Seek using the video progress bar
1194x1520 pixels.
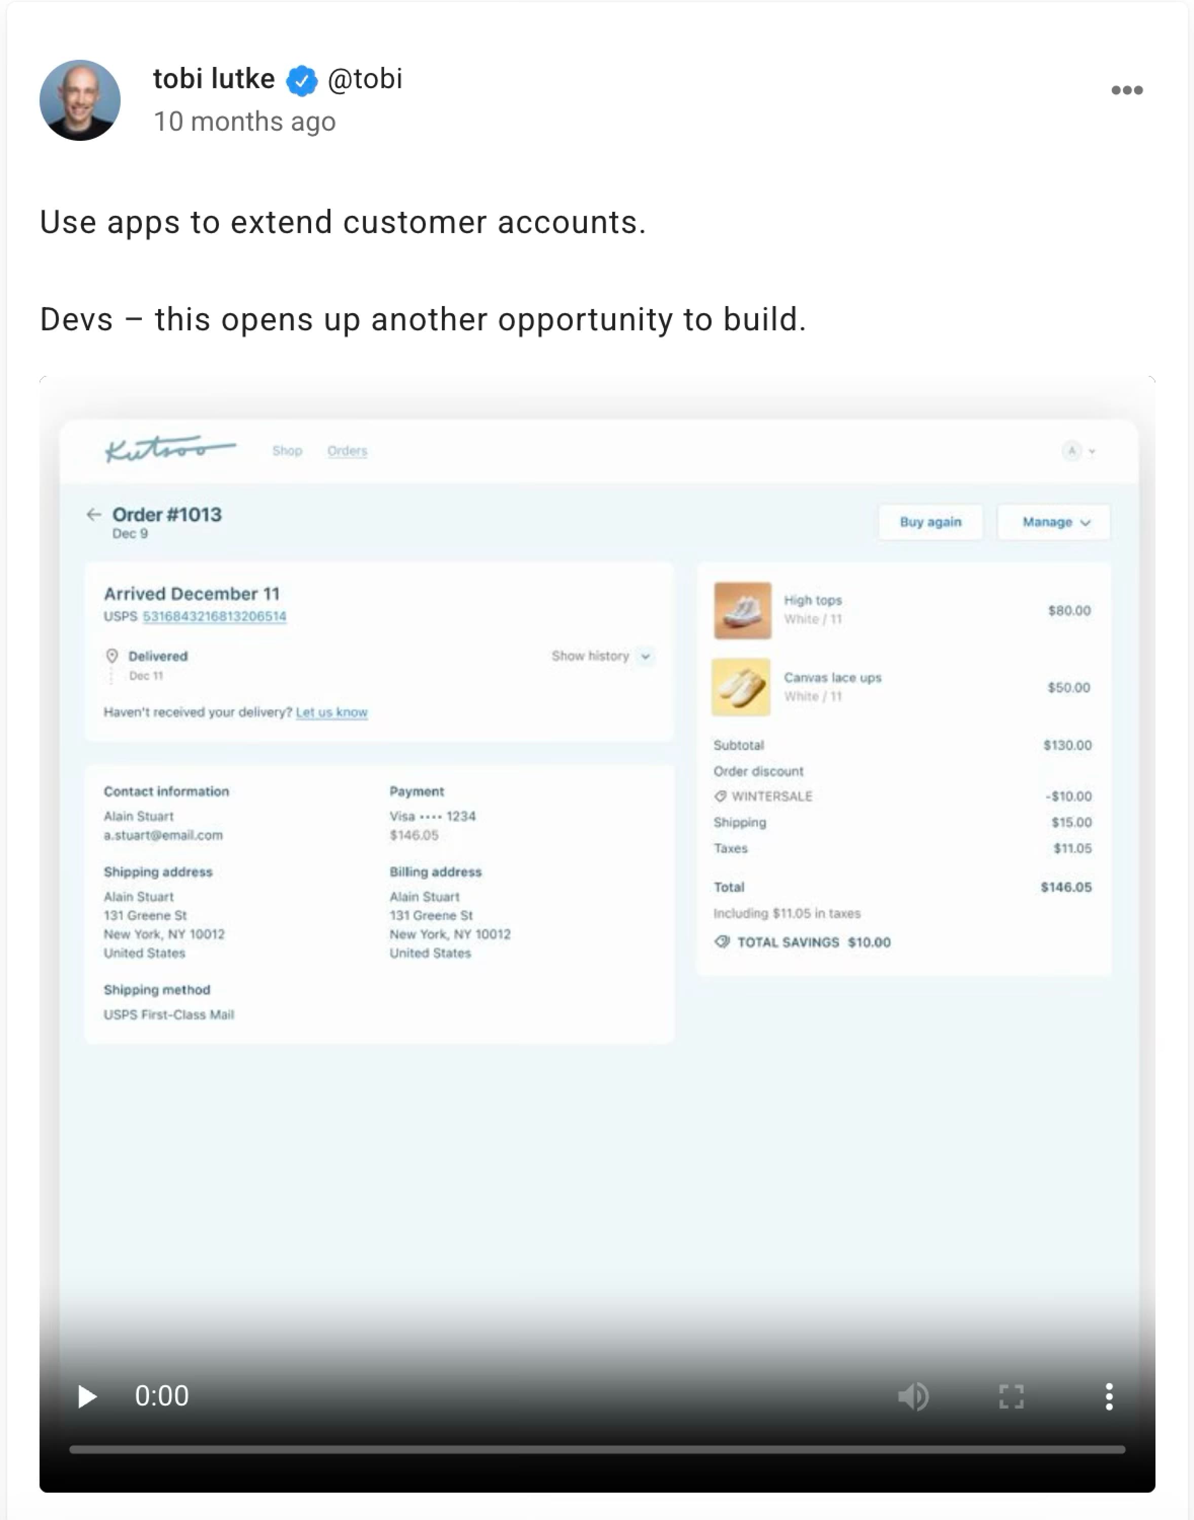coord(597,1450)
